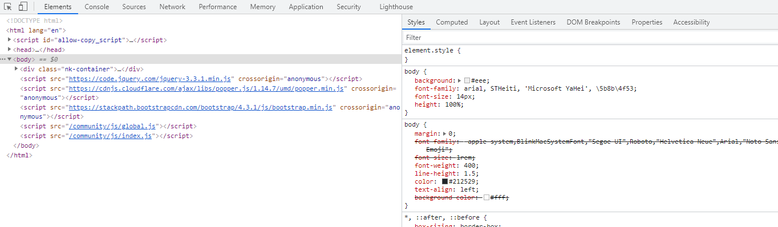
Task: Select the DOM Breakpoints sidebar tab
Action: click(x=593, y=22)
